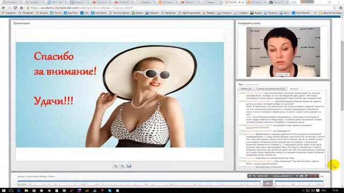Switch to the last Olymp Trade browser tab
Viewport: 344px width, 193px height.
point(279,2)
